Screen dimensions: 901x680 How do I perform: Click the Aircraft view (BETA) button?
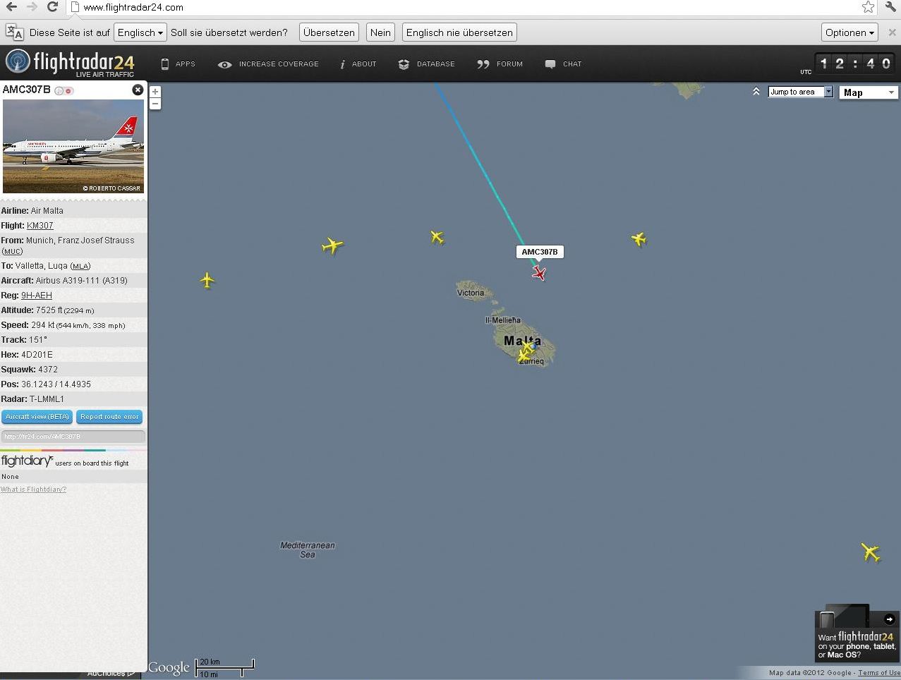click(37, 417)
